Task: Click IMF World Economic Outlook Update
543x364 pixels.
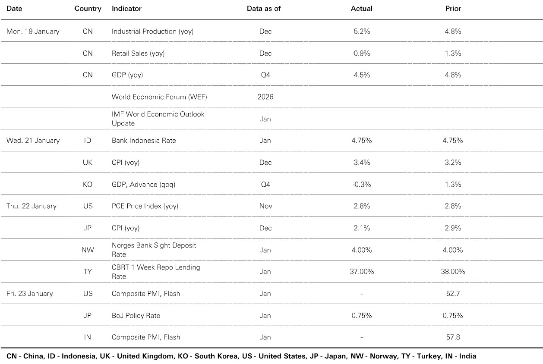Action: [158, 119]
